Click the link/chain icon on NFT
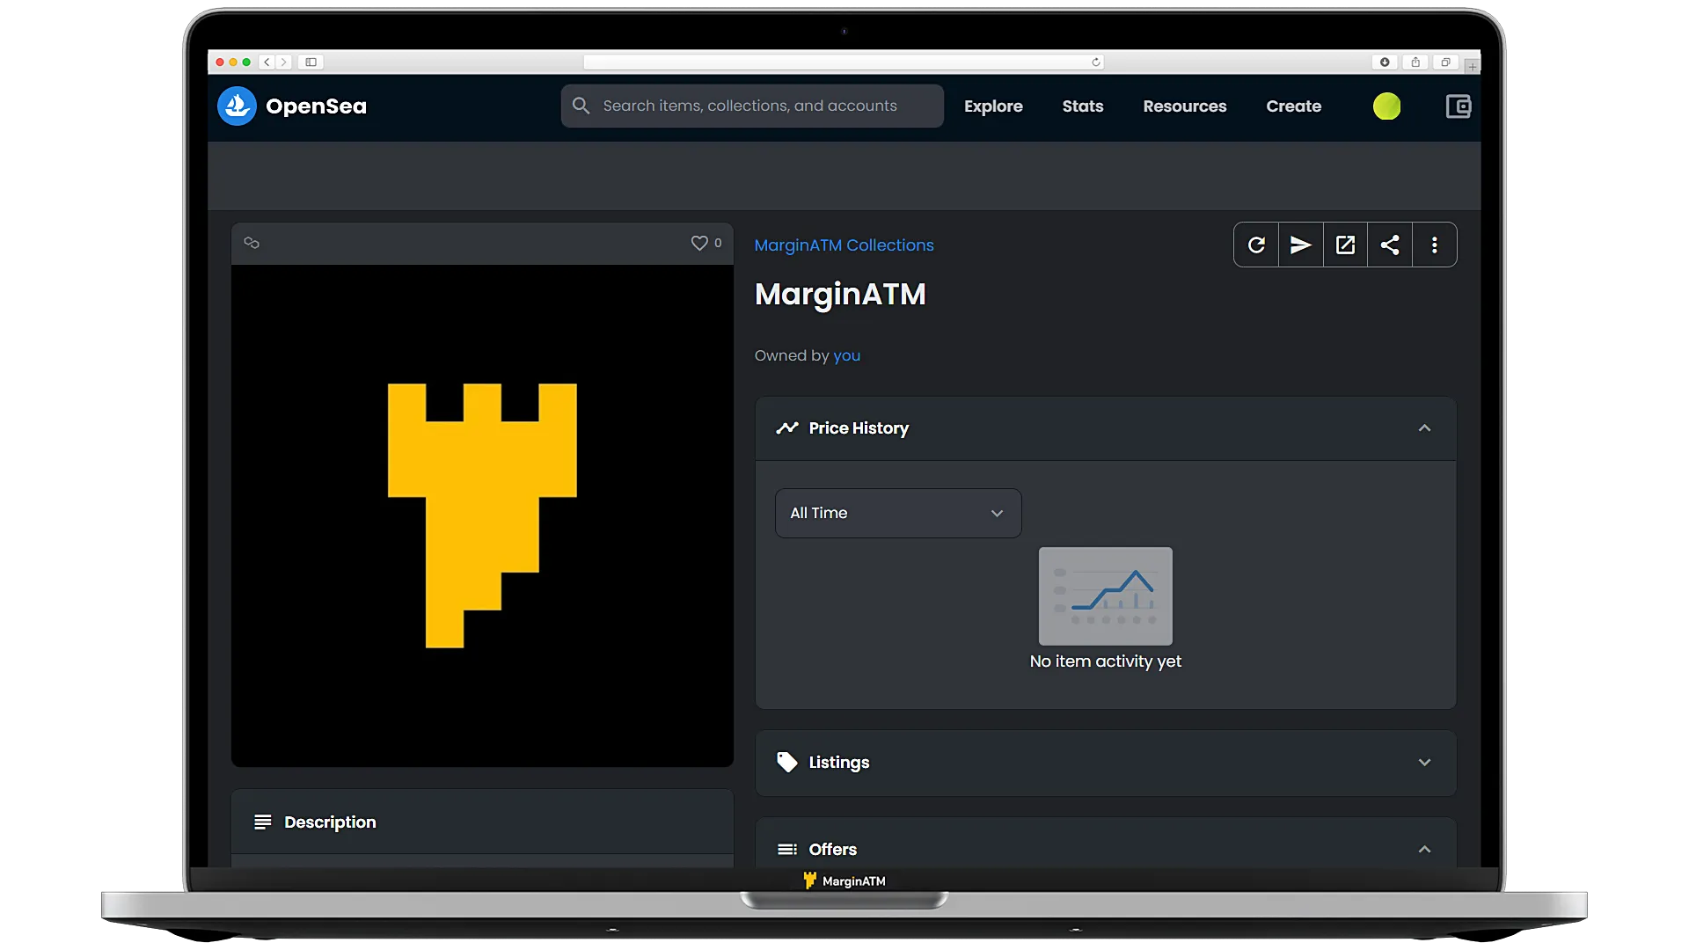This screenshot has height=950, width=1689. pos(251,243)
